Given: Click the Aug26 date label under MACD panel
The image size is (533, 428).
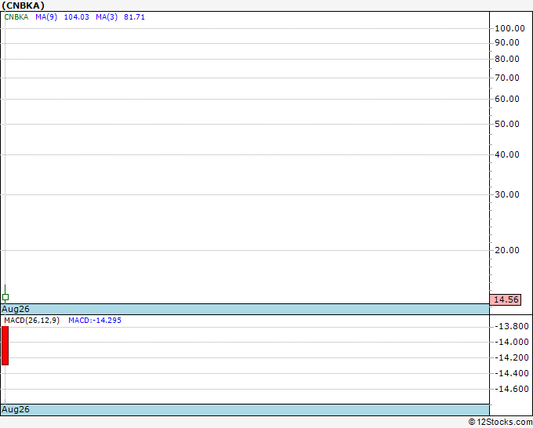Looking at the screenshot, I should pyautogui.click(x=16, y=410).
